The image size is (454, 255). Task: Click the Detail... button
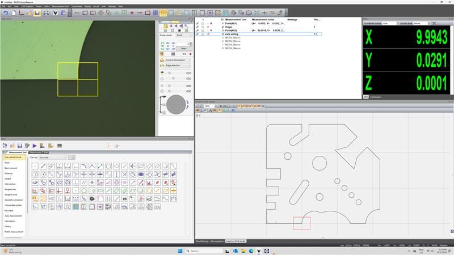coord(184,49)
